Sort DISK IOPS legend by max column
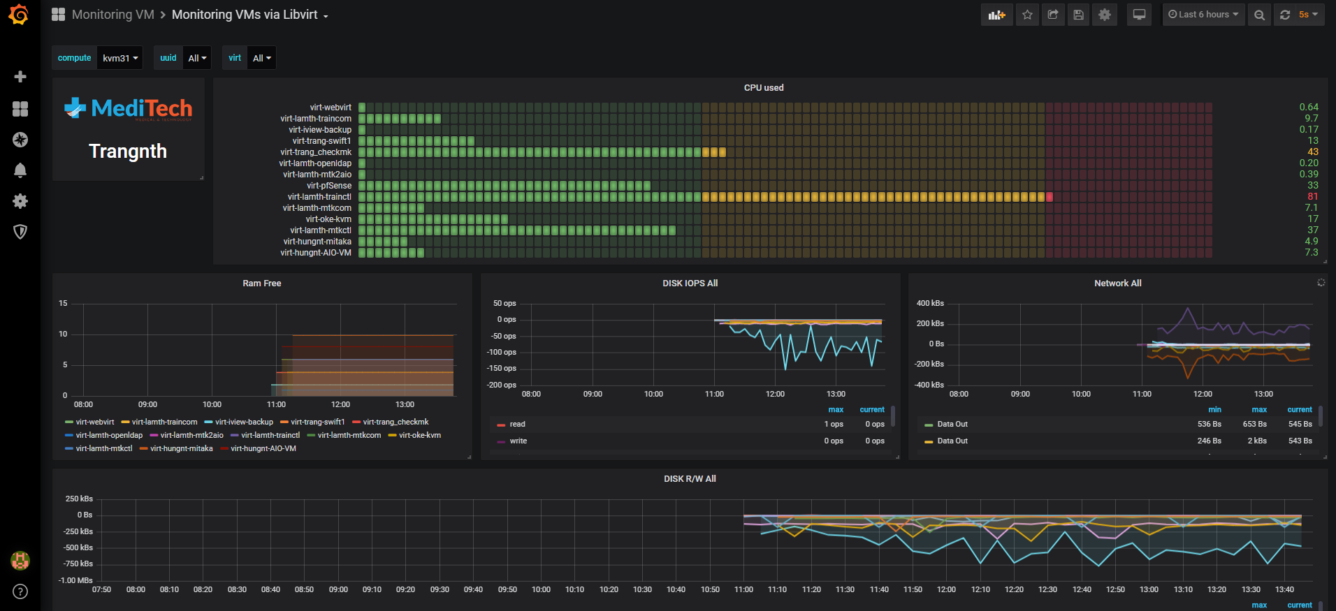This screenshot has height=611, width=1336. pyautogui.click(x=836, y=410)
